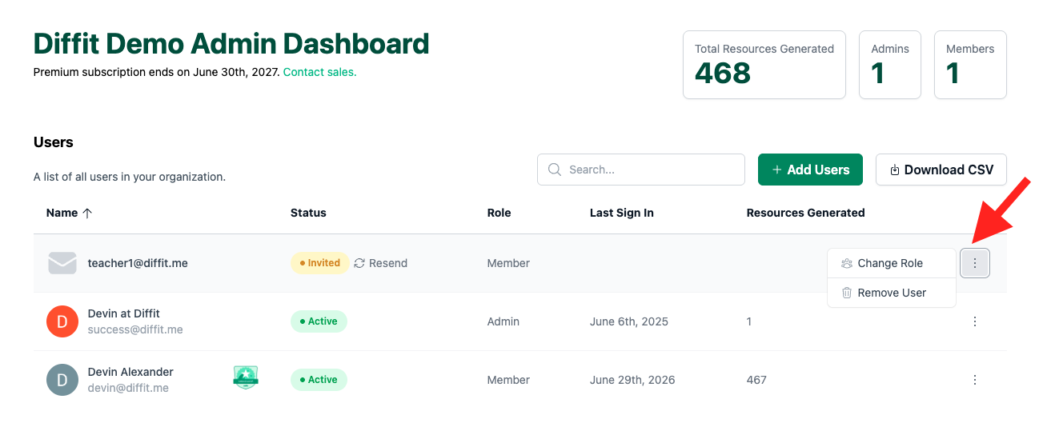This screenshot has width=1043, height=423.
Task: Click the name Devin at Diffit
Action: [x=124, y=313]
